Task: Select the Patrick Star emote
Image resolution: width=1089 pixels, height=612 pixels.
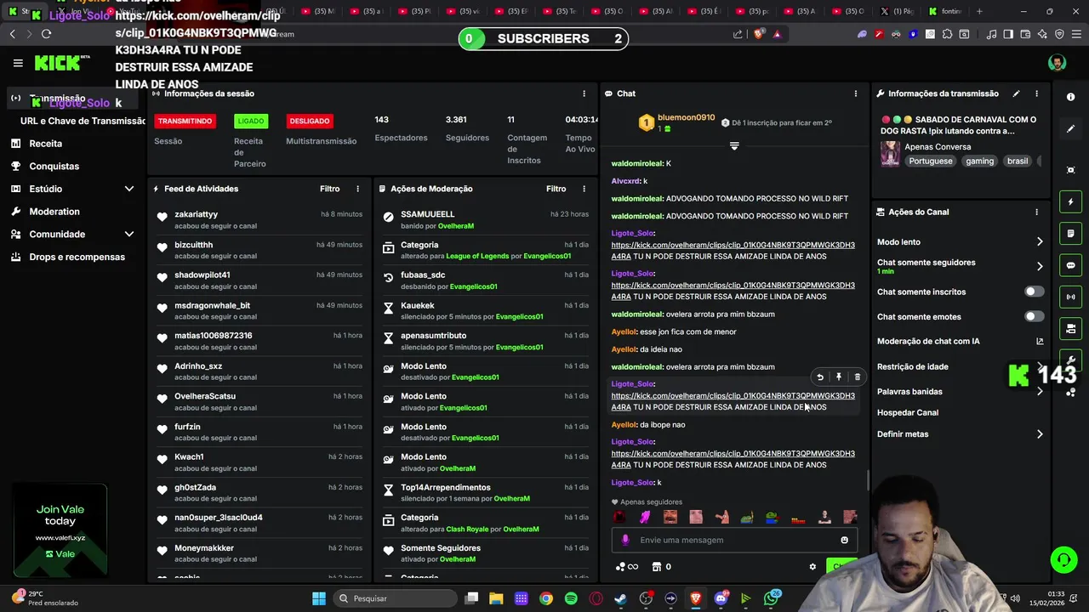Action: (721, 517)
